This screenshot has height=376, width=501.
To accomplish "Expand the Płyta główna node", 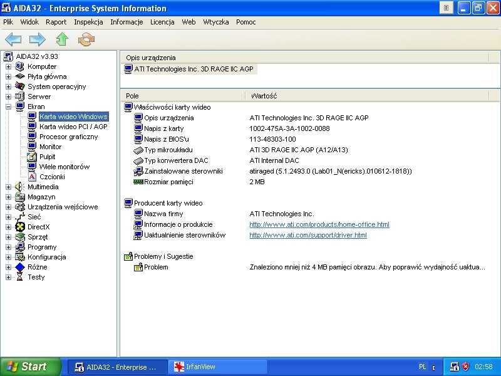I will [8, 76].
